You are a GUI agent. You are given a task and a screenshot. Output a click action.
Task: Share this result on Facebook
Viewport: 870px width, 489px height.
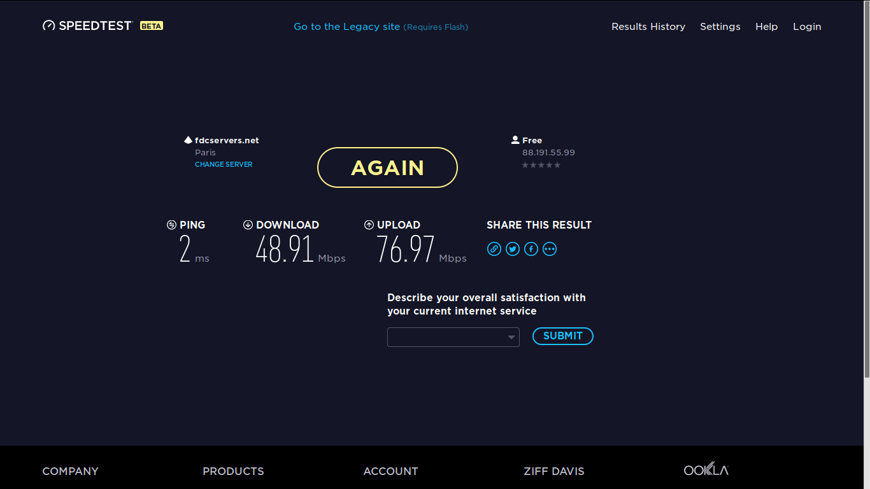click(531, 249)
